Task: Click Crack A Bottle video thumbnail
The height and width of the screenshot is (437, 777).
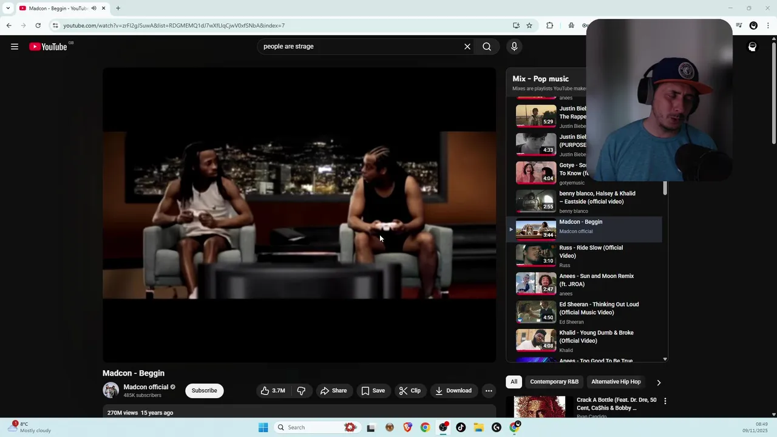Action: 540,407
